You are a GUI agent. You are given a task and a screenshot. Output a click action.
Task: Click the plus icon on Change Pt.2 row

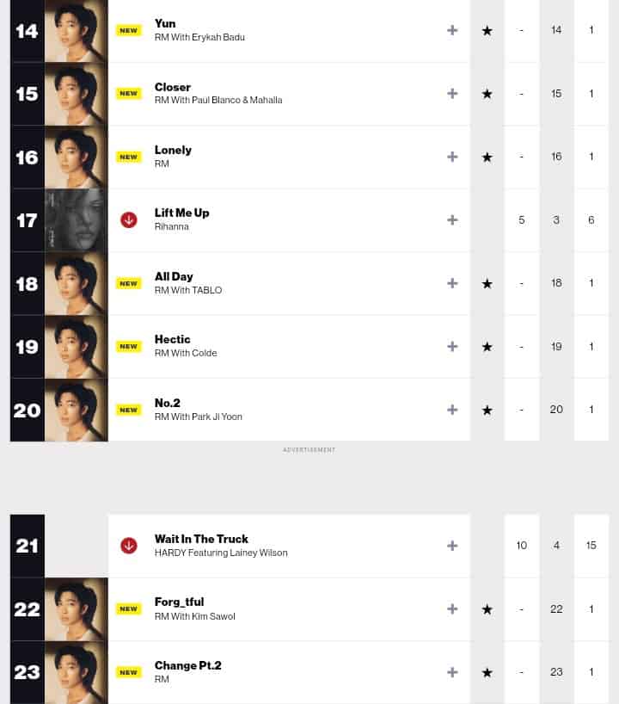tap(452, 672)
